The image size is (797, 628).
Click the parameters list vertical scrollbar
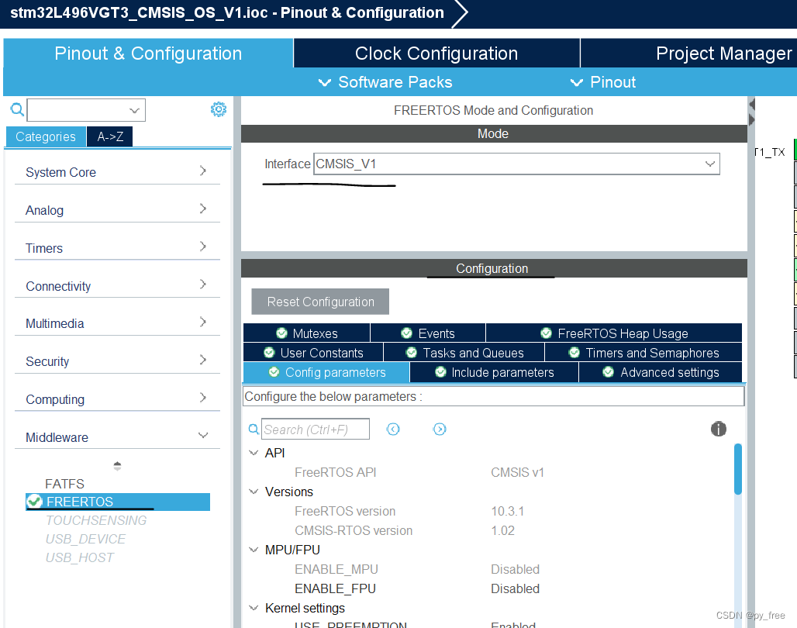pos(738,469)
